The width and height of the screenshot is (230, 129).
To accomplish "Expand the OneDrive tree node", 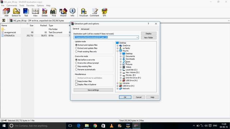I will [x=118, y=46].
